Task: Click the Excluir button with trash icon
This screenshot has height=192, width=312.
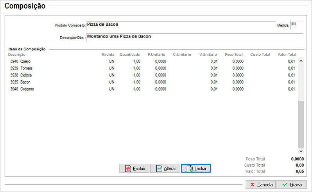Action: point(134,169)
